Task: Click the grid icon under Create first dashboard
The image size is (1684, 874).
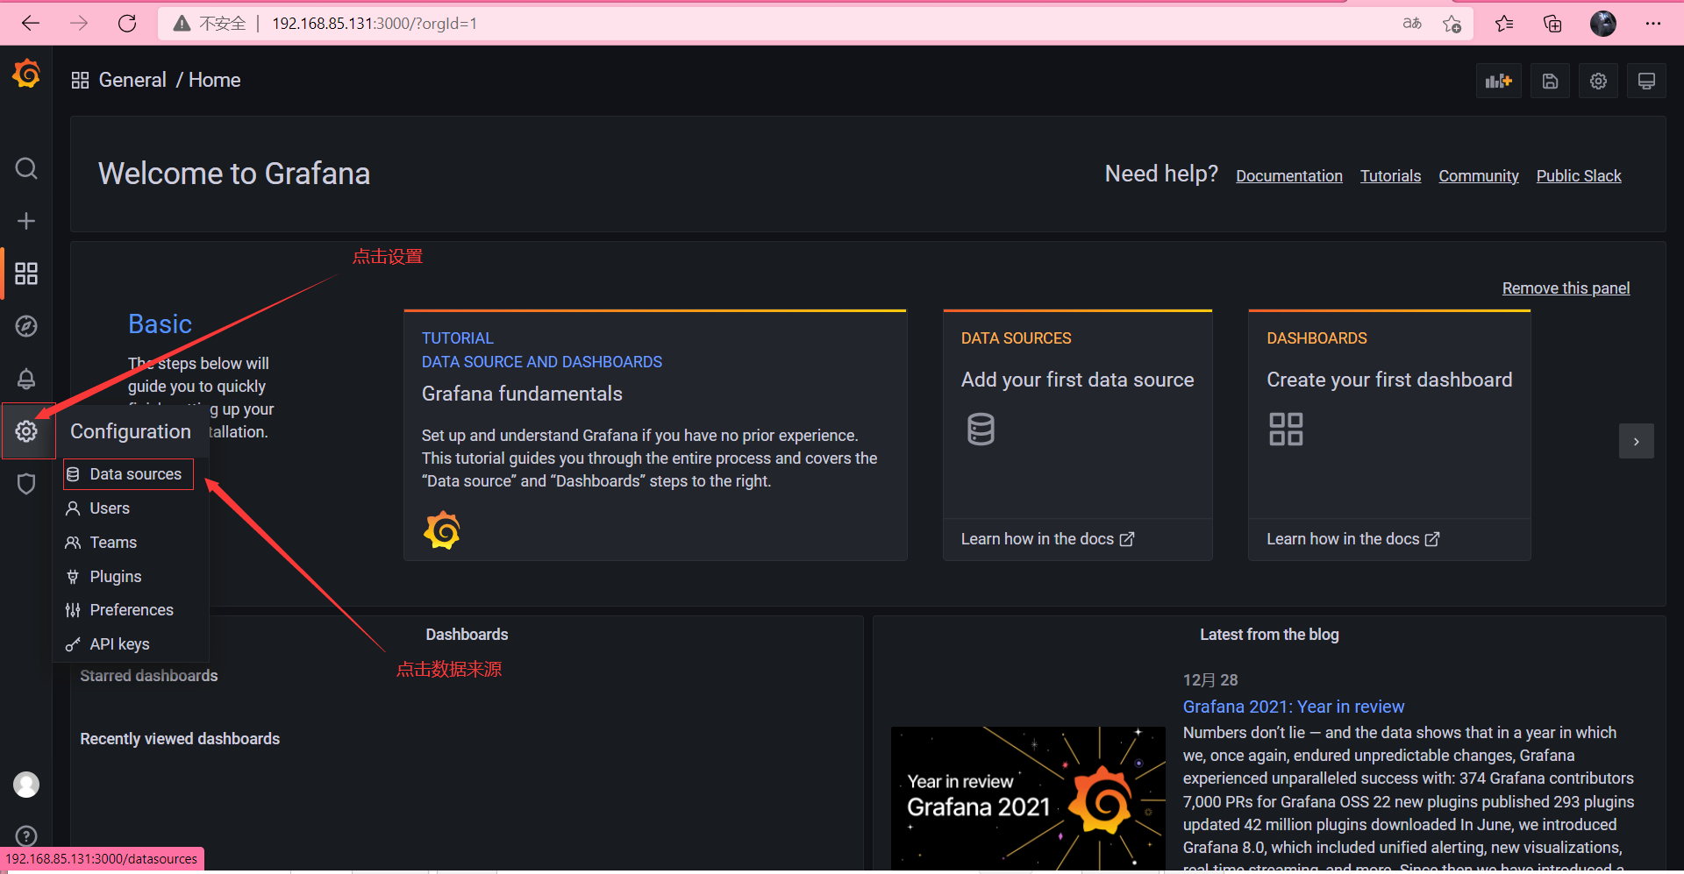Action: [1286, 430]
